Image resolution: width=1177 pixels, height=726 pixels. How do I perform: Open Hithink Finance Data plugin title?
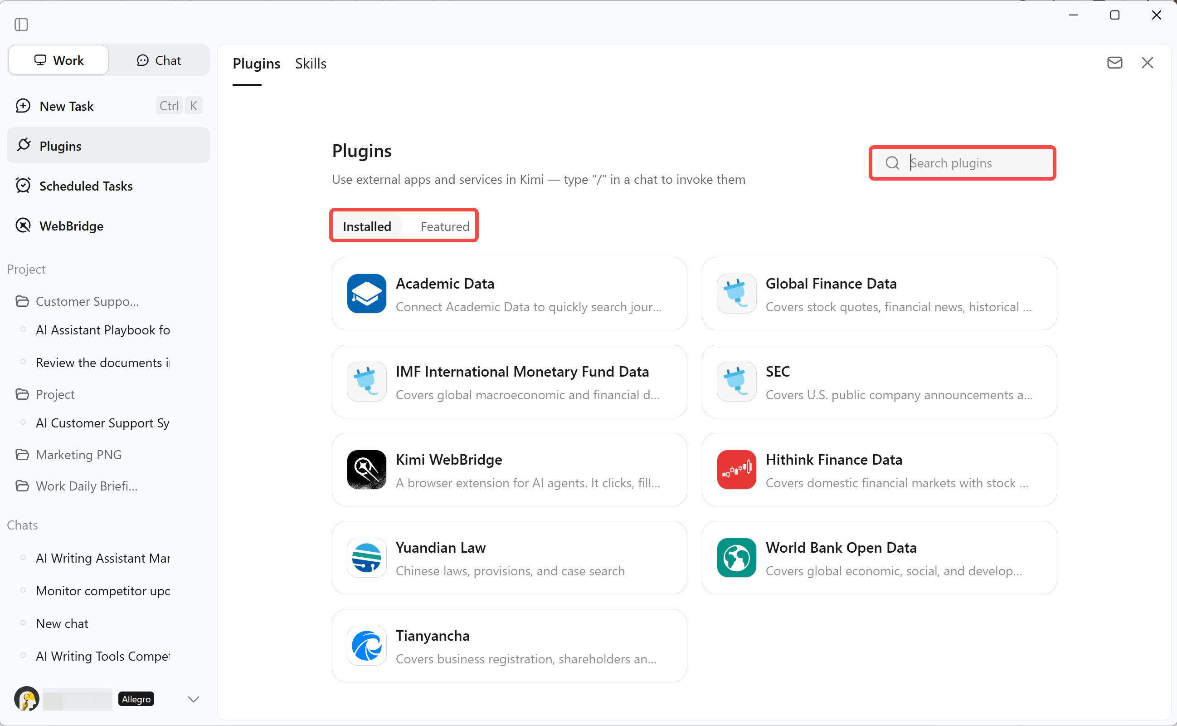[x=834, y=460]
